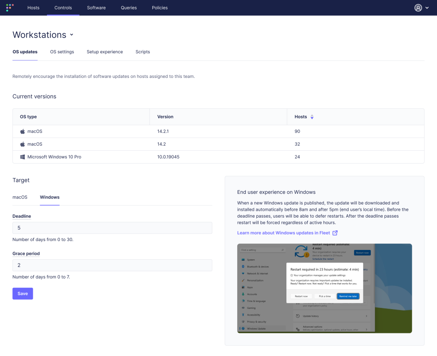
Task: Click the Windows logo in Windows 10 Pro row
Action: pyautogui.click(x=23, y=157)
